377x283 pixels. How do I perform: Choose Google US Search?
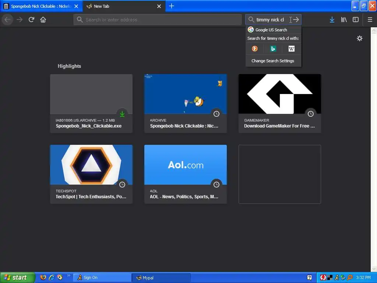[274, 29]
